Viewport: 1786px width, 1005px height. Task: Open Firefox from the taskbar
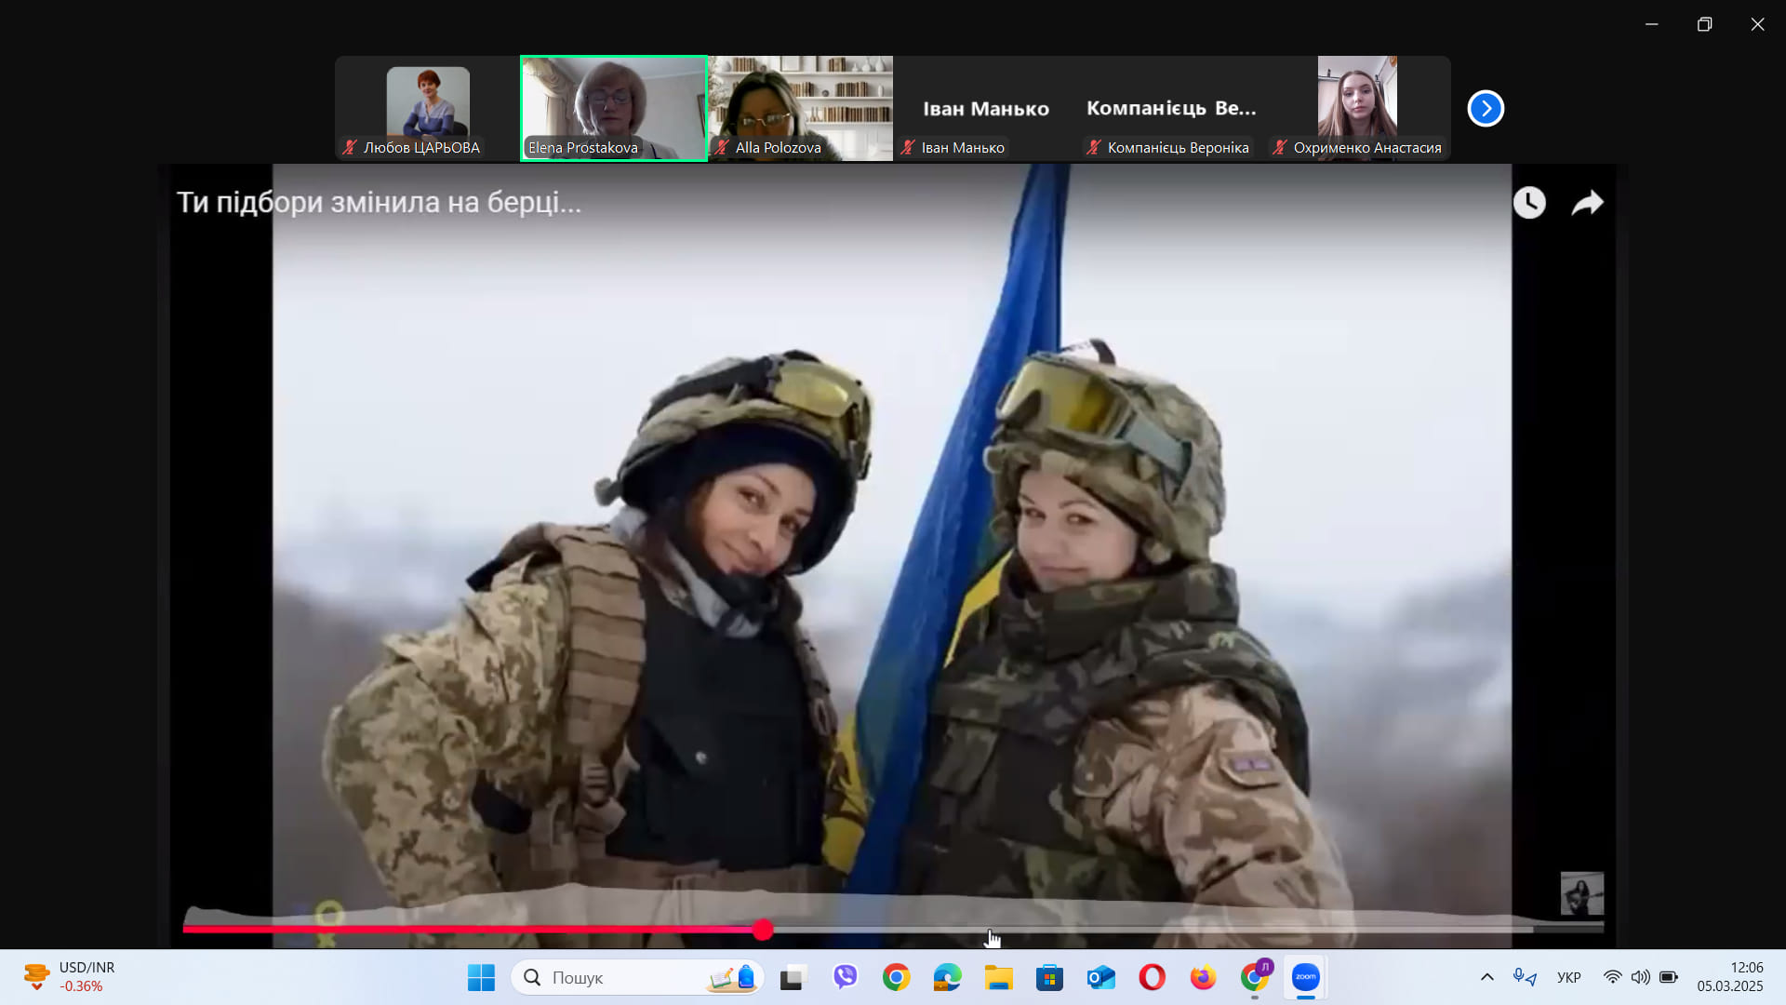pos(1203,977)
